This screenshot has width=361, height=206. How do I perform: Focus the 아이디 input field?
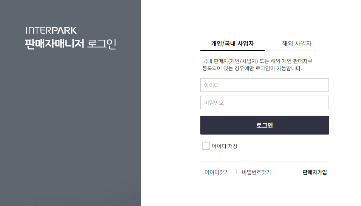[264, 85]
